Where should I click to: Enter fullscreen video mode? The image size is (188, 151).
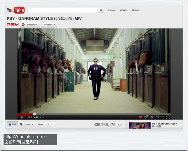(x=168, y=117)
